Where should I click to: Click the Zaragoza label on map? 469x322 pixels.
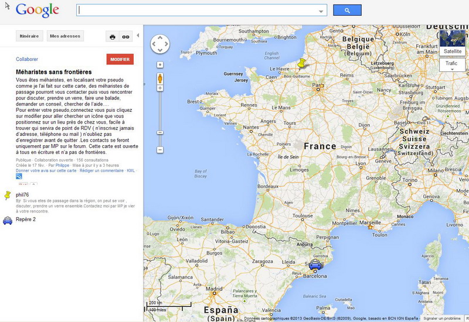[x=262, y=261]
